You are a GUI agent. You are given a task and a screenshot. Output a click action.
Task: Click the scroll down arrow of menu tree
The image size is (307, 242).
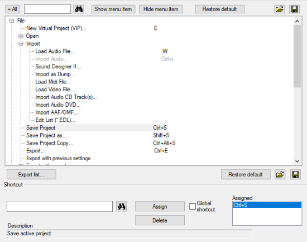297,161
